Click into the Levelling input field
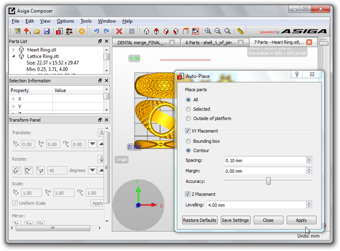Screen dimensions: 340x251 (257, 205)
